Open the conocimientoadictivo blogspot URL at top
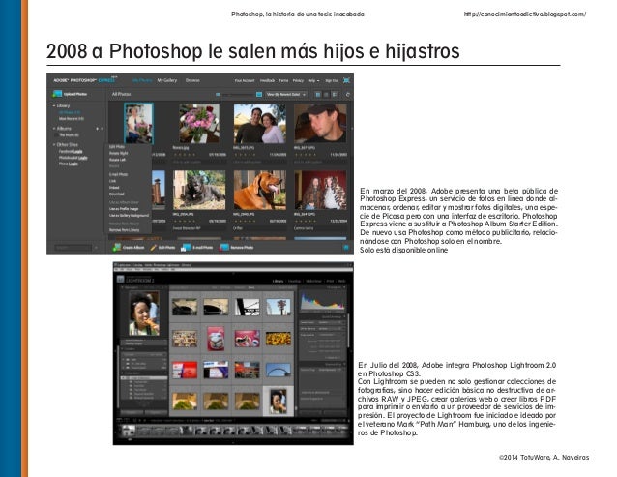 click(525, 15)
